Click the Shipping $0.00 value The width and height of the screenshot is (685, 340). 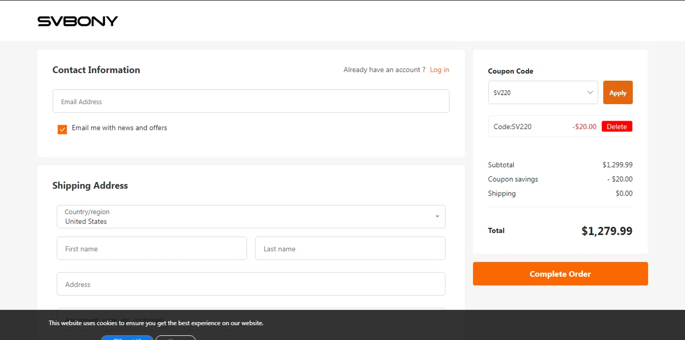(x=624, y=193)
